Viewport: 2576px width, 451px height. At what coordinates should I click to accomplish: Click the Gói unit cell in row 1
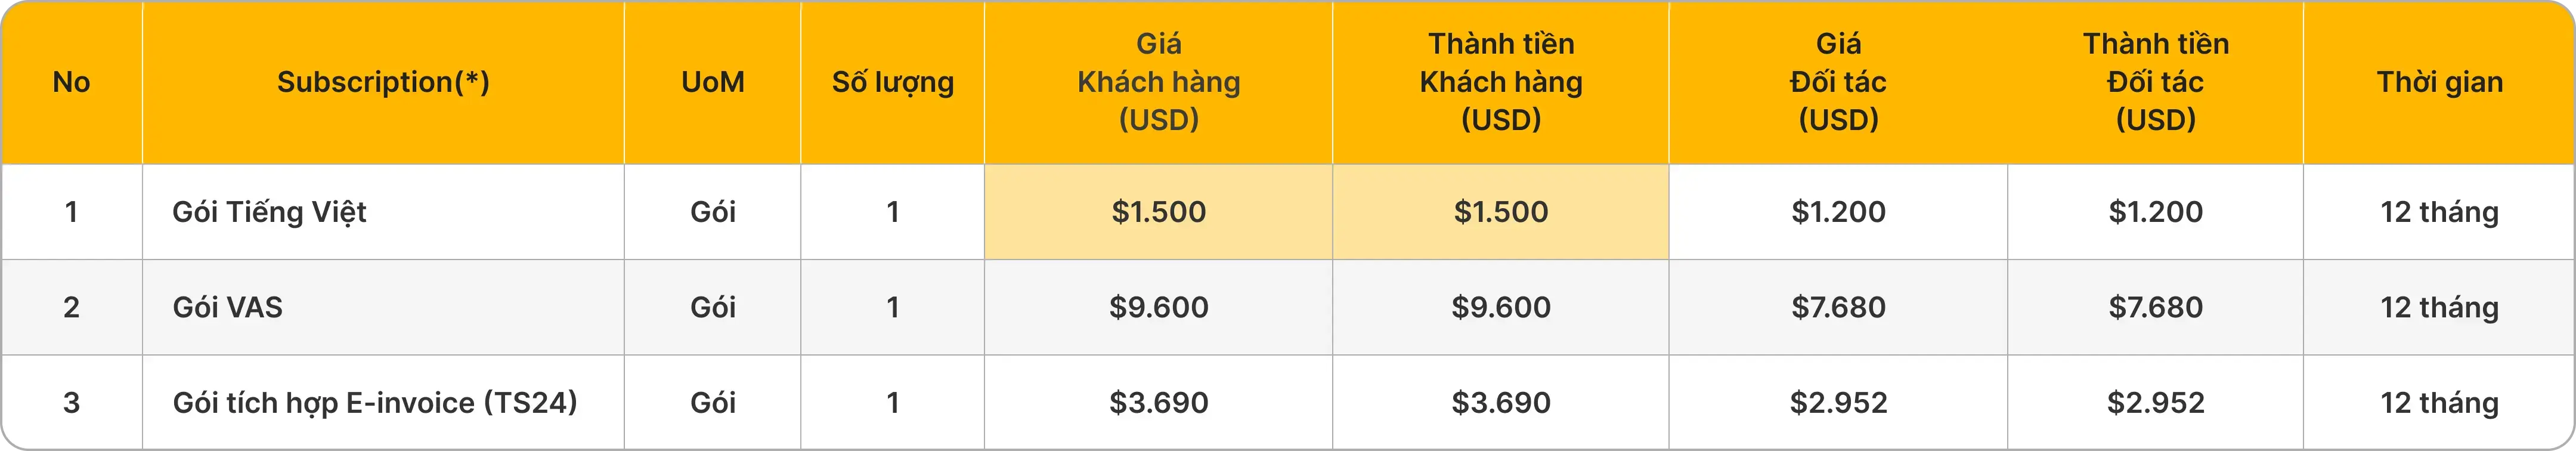[x=712, y=212]
